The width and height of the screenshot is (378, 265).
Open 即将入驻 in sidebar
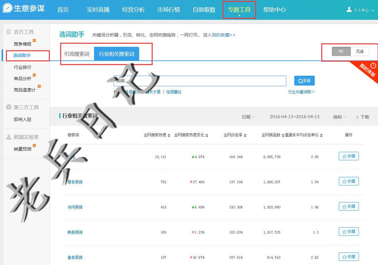[x=22, y=120]
